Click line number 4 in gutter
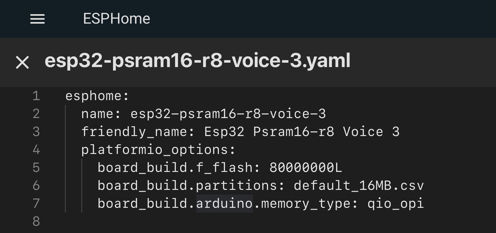The height and width of the screenshot is (233, 496). pos(36,150)
